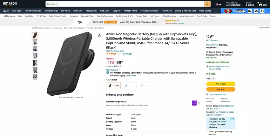Click the delivery location pin icon

coord(207,67)
